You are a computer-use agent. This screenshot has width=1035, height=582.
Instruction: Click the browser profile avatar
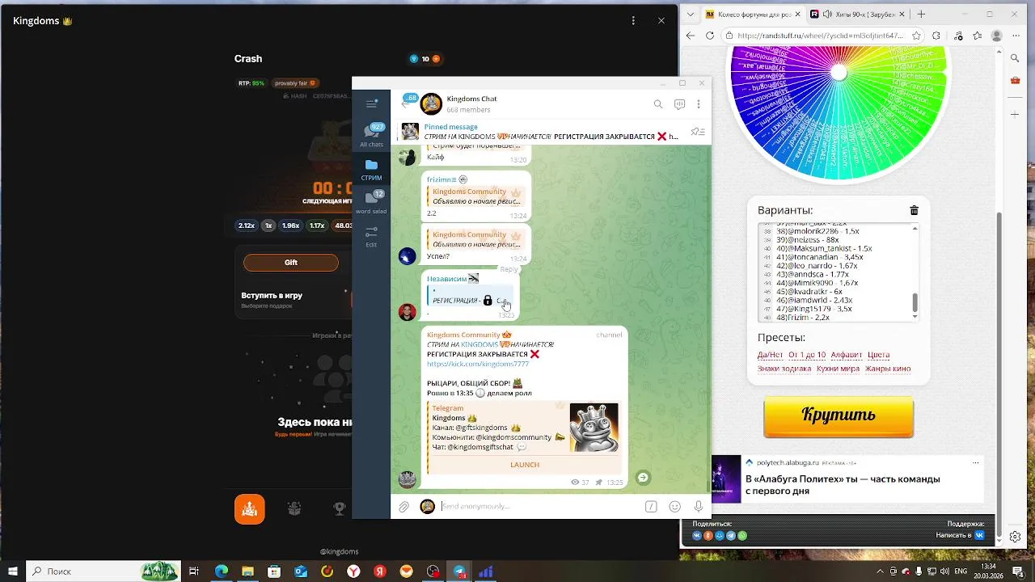point(997,36)
